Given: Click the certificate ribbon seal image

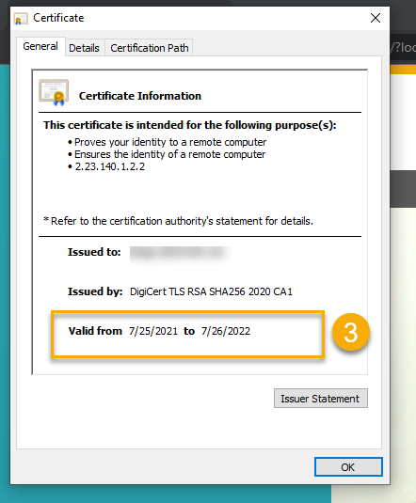Looking at the screenshot, I should (54, 93).
